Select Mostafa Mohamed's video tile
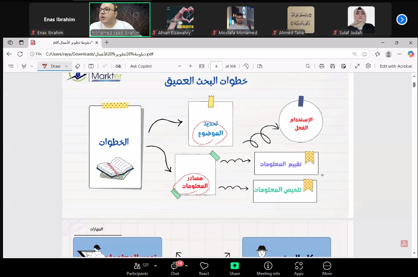The image size is (418, 277). point(241,20)
